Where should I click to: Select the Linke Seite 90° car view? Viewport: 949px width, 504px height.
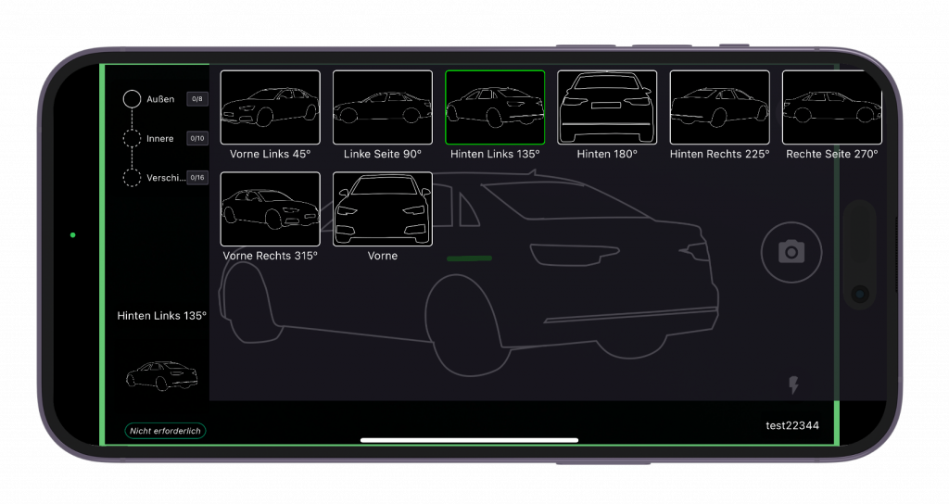click(x=382, y=107)
